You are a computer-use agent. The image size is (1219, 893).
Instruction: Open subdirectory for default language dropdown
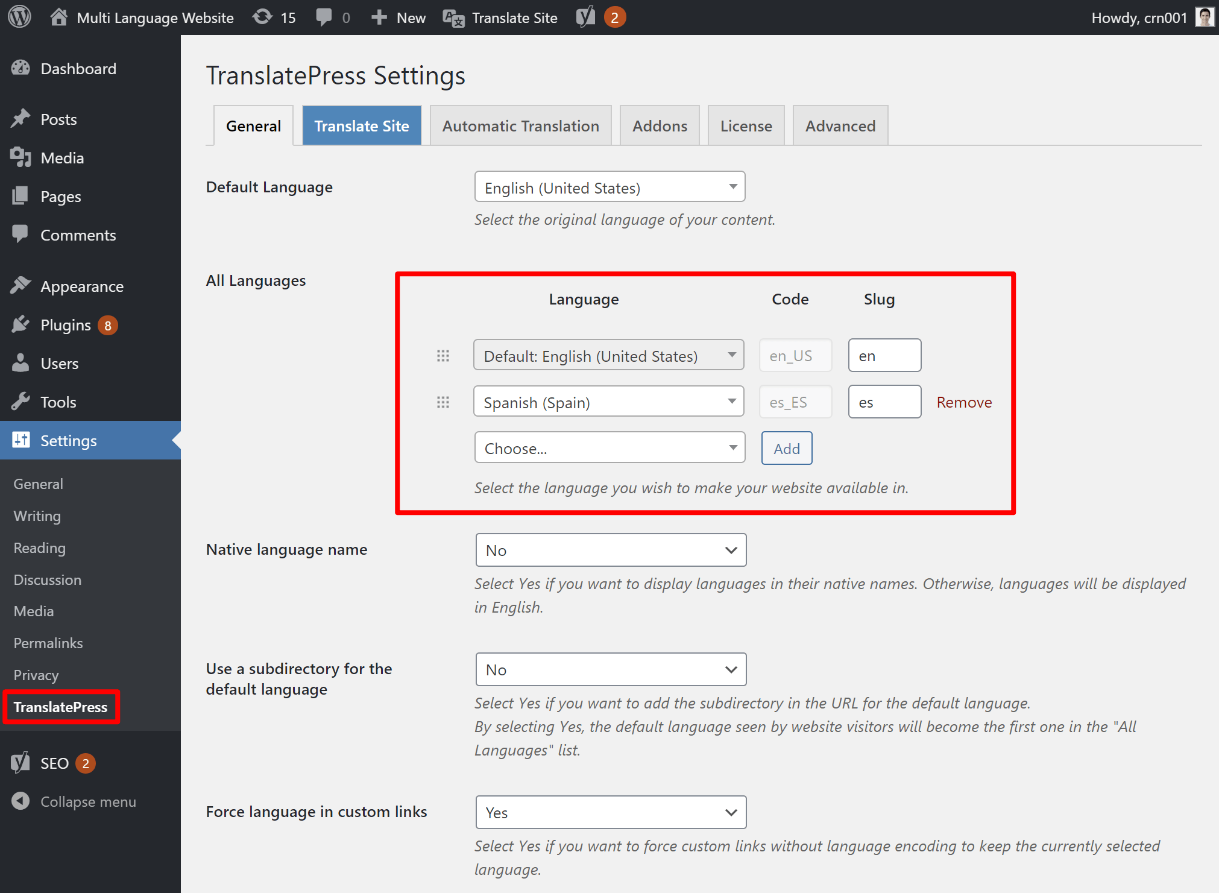click(x=611, y=669)
